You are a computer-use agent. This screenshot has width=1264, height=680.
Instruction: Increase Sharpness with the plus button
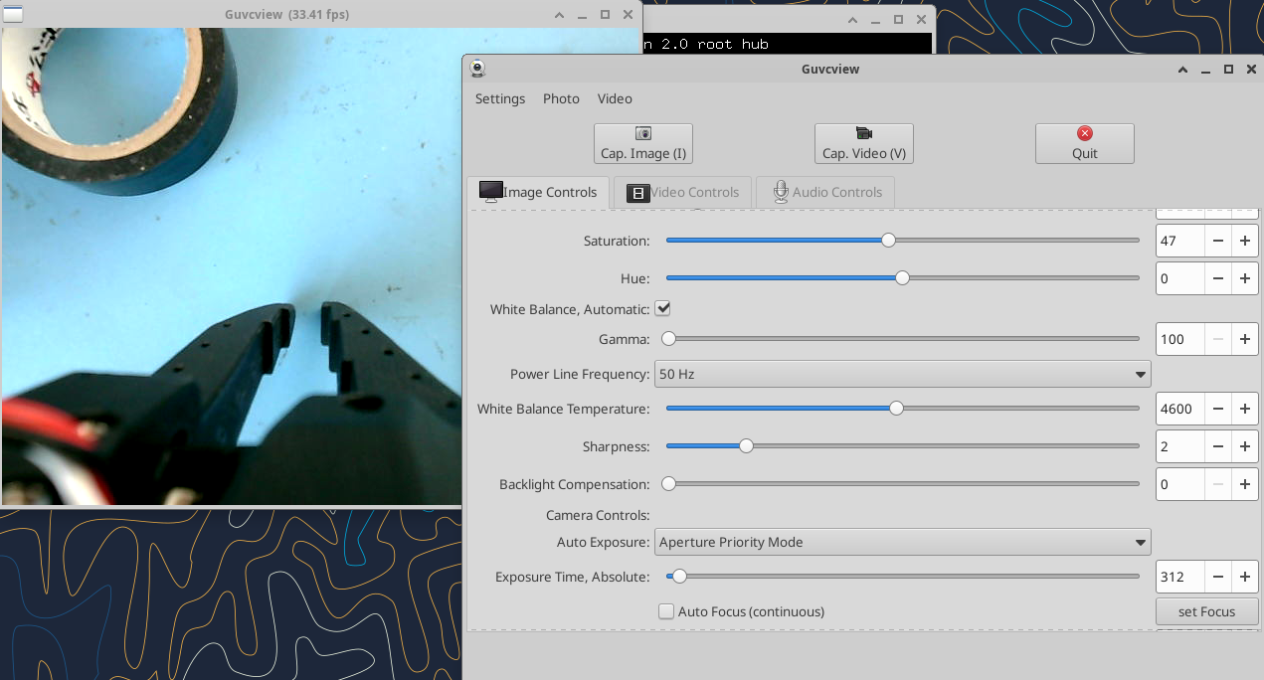1245,446
